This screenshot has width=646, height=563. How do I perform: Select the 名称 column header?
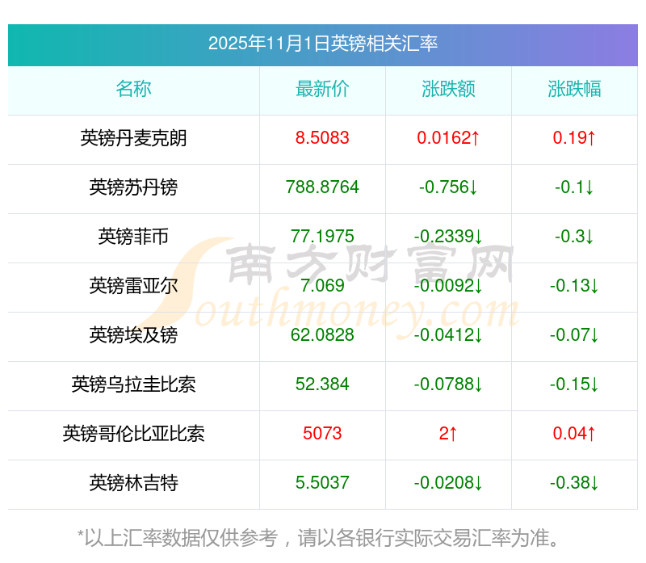pyautogui.click(x=133, y=89)
